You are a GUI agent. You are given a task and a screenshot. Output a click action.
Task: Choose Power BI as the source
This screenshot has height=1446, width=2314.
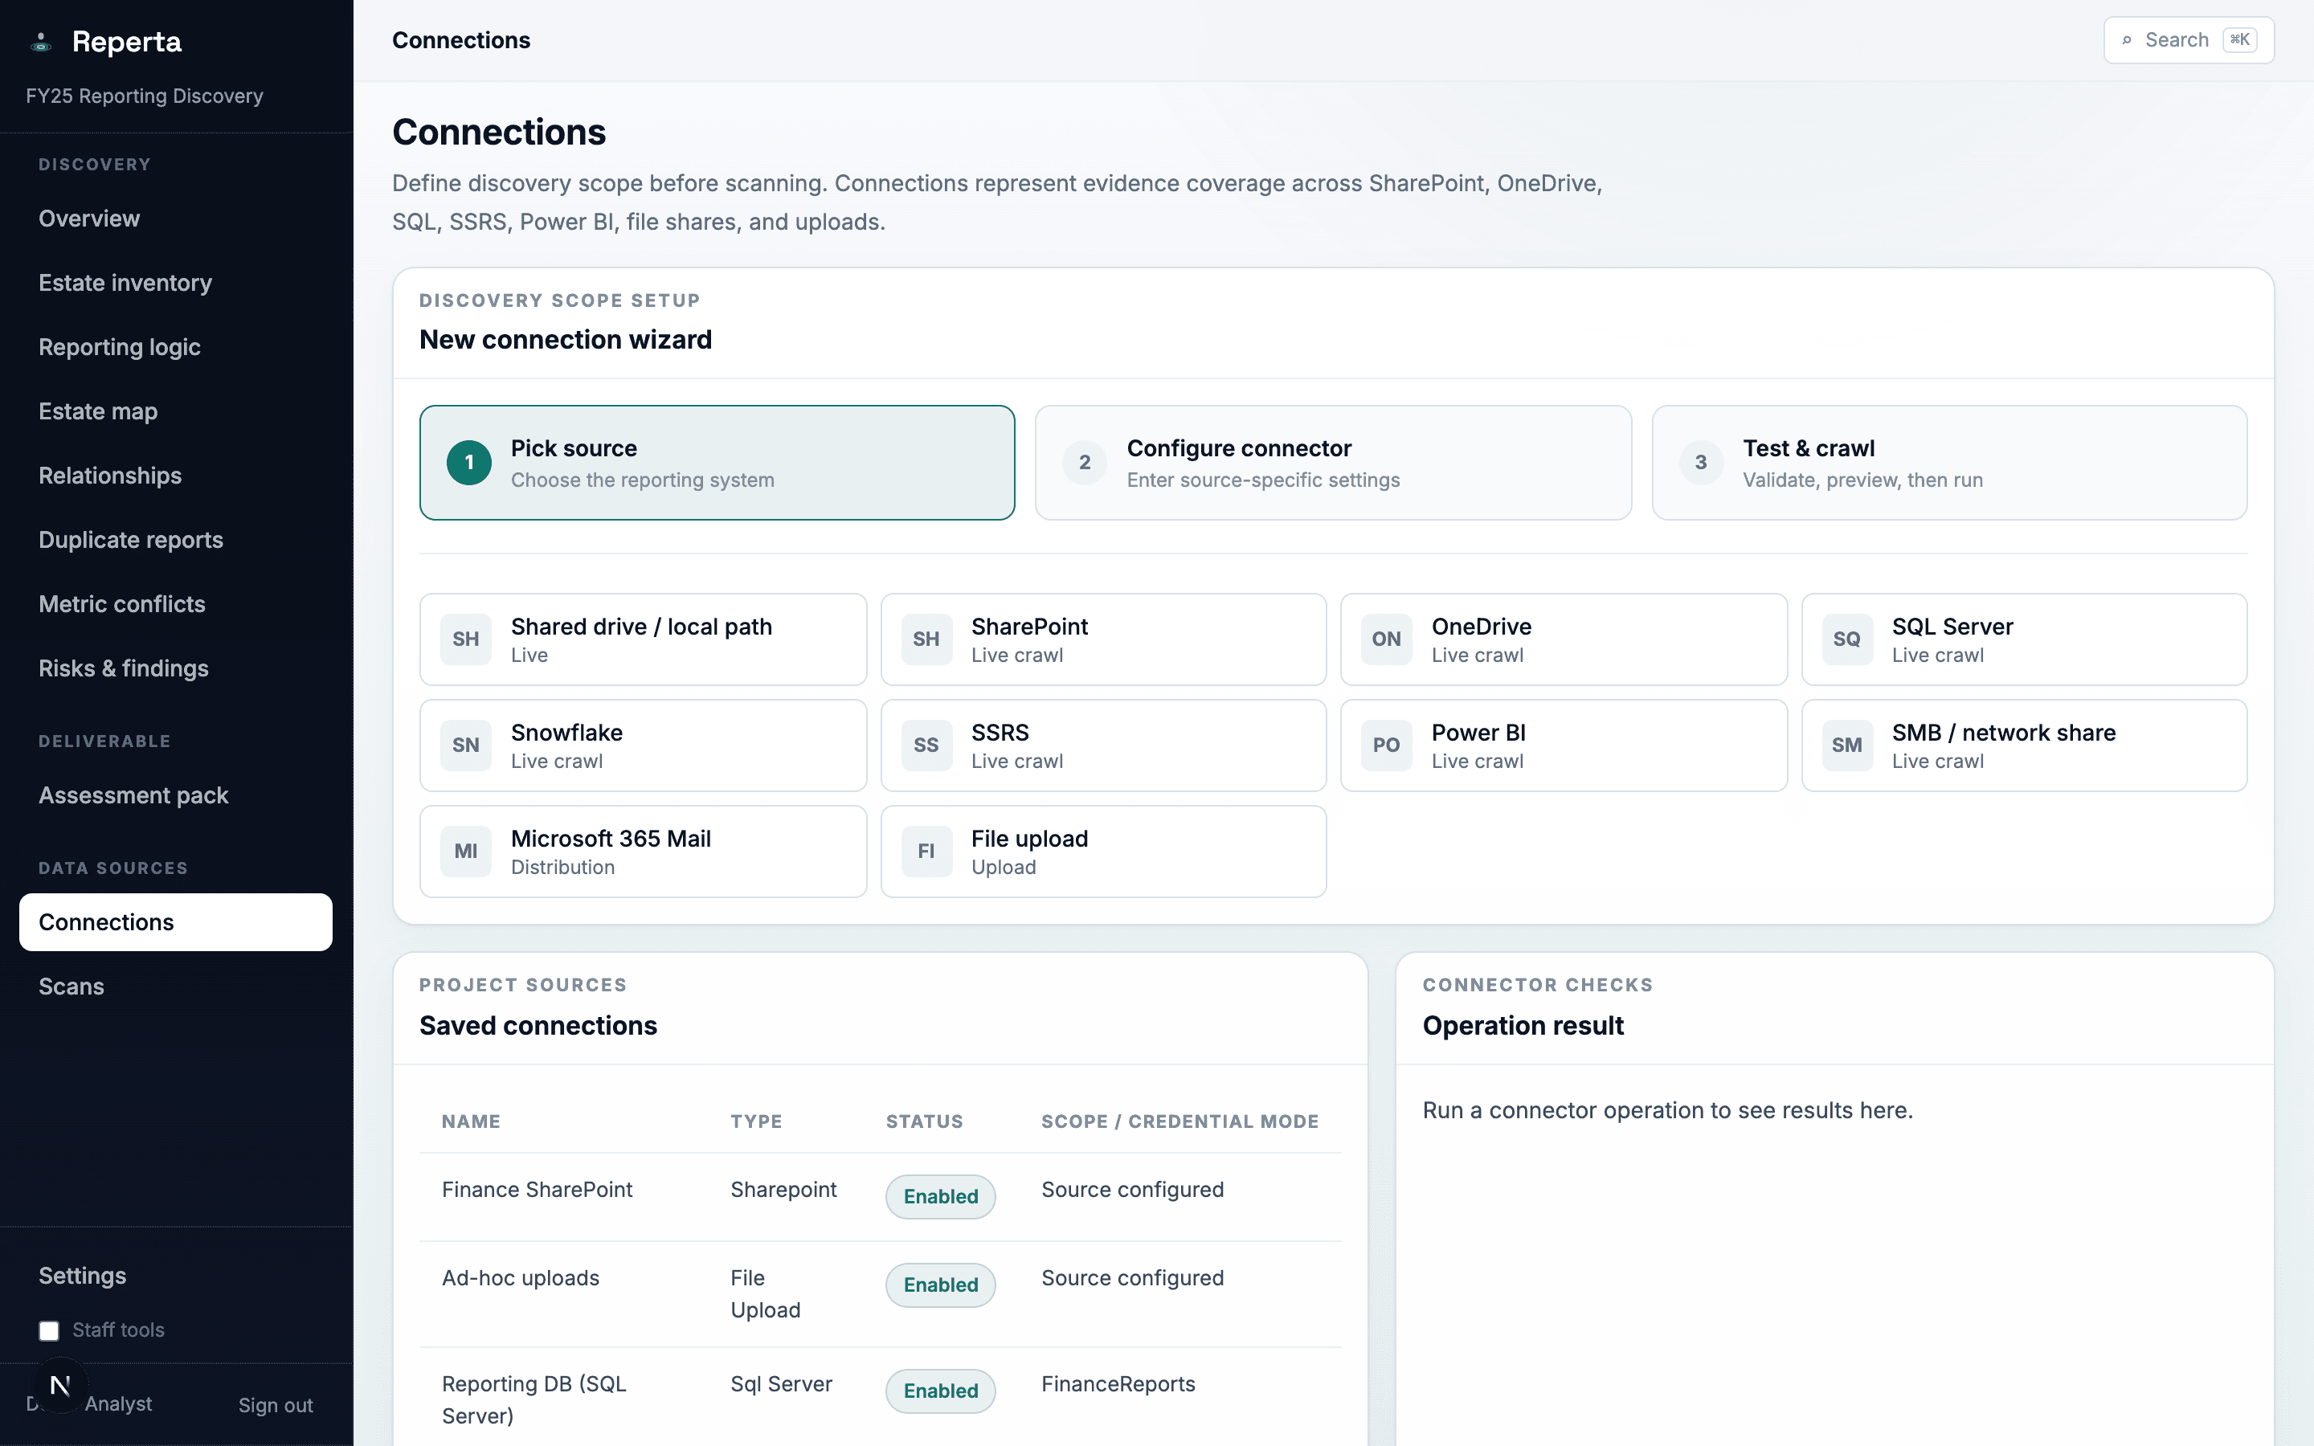tap(1564, 745)
